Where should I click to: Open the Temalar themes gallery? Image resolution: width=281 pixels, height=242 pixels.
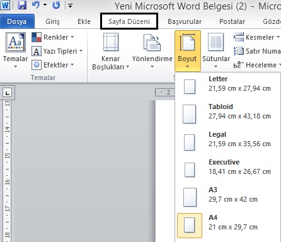pos(15,50)
